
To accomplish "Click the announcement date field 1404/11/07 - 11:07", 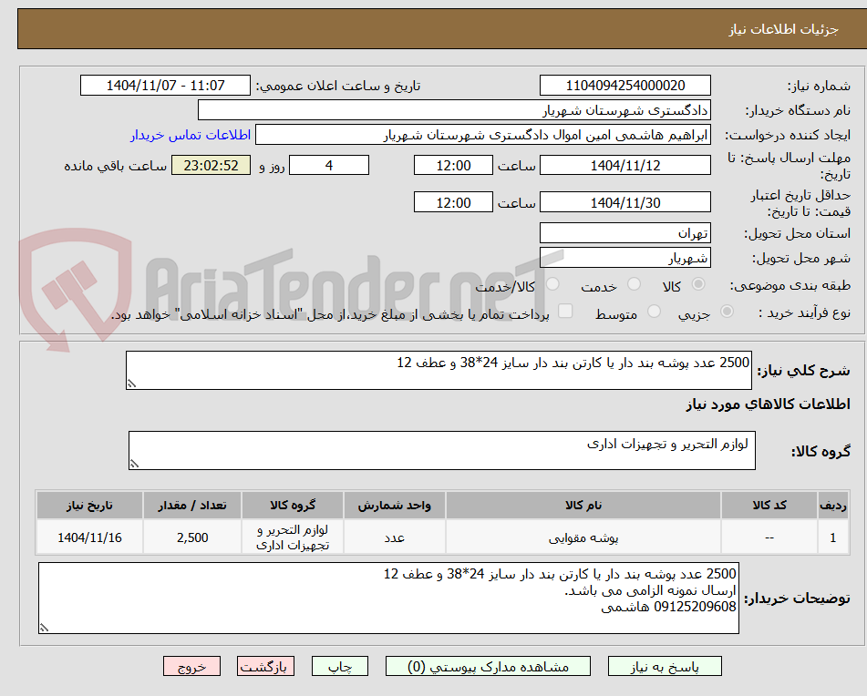I will tap(165, 86).
